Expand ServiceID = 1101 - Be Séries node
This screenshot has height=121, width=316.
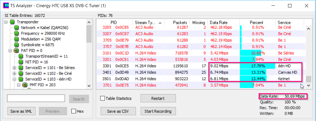pos(14,68)
